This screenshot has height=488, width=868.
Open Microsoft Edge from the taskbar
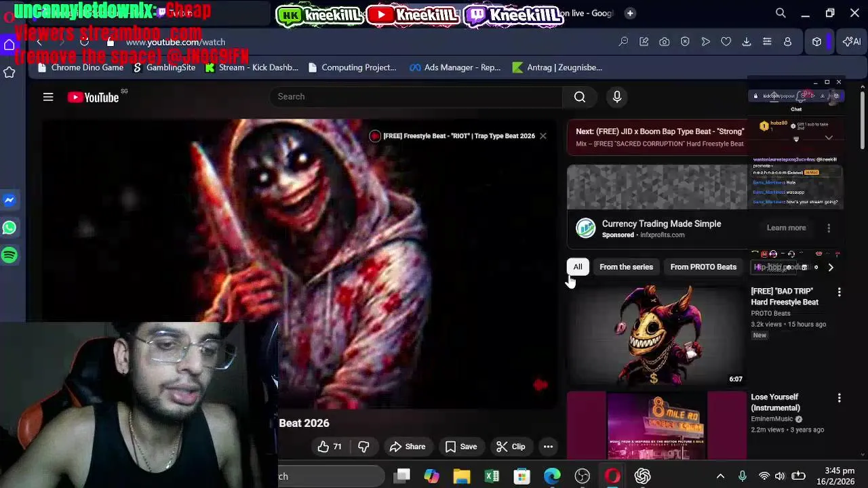(x=552, y=476)
